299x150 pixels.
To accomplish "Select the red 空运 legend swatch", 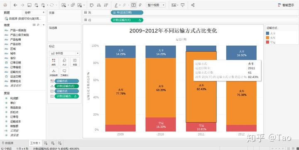I will [267, 42].
